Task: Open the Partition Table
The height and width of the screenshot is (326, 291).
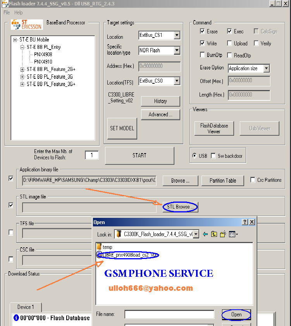Action: (223, 181)
